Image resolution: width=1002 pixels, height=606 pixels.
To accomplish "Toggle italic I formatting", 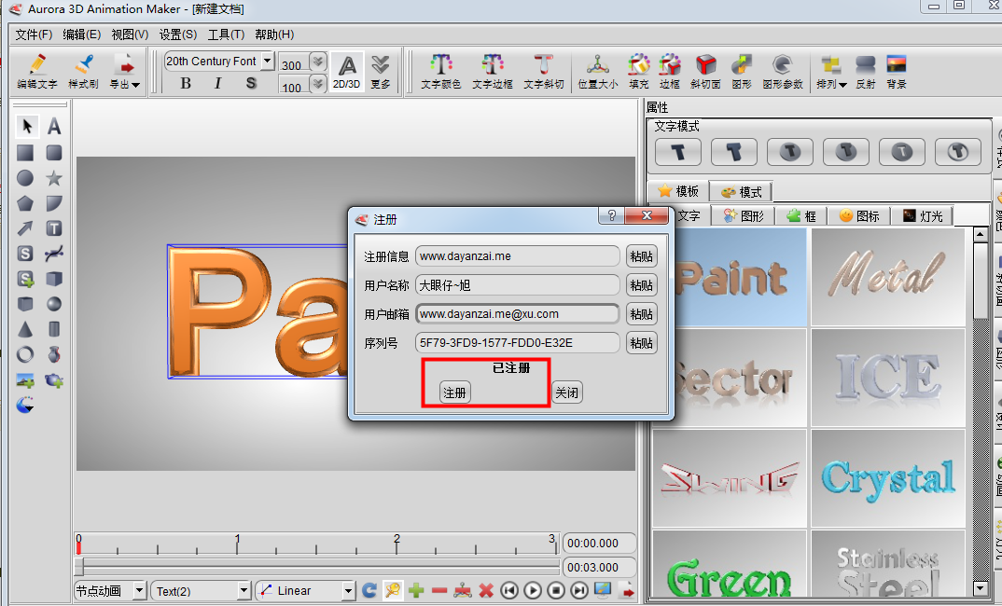I will (218, 83).
